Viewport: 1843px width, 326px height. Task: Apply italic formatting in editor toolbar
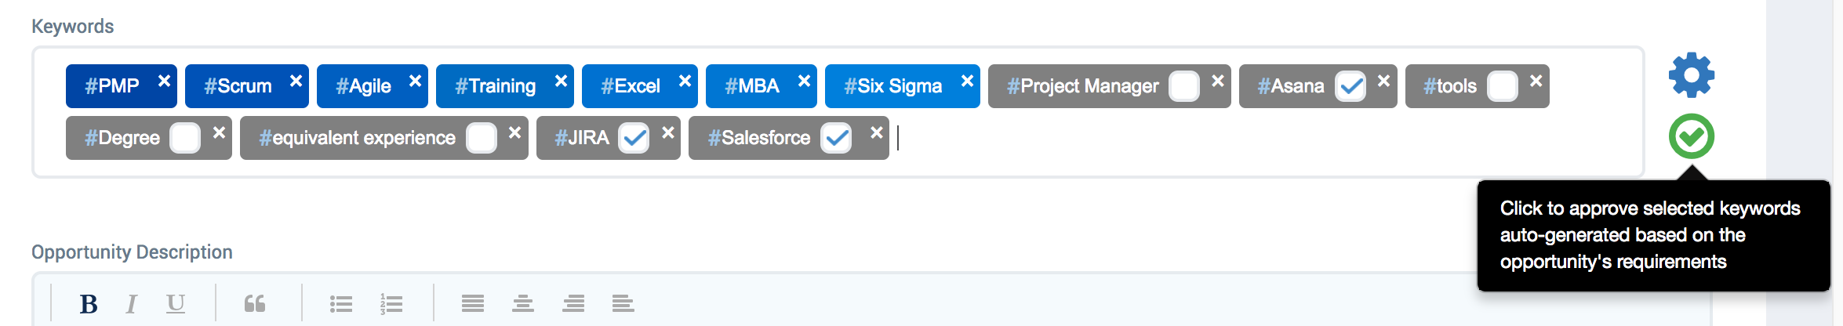tap(132, 303)
